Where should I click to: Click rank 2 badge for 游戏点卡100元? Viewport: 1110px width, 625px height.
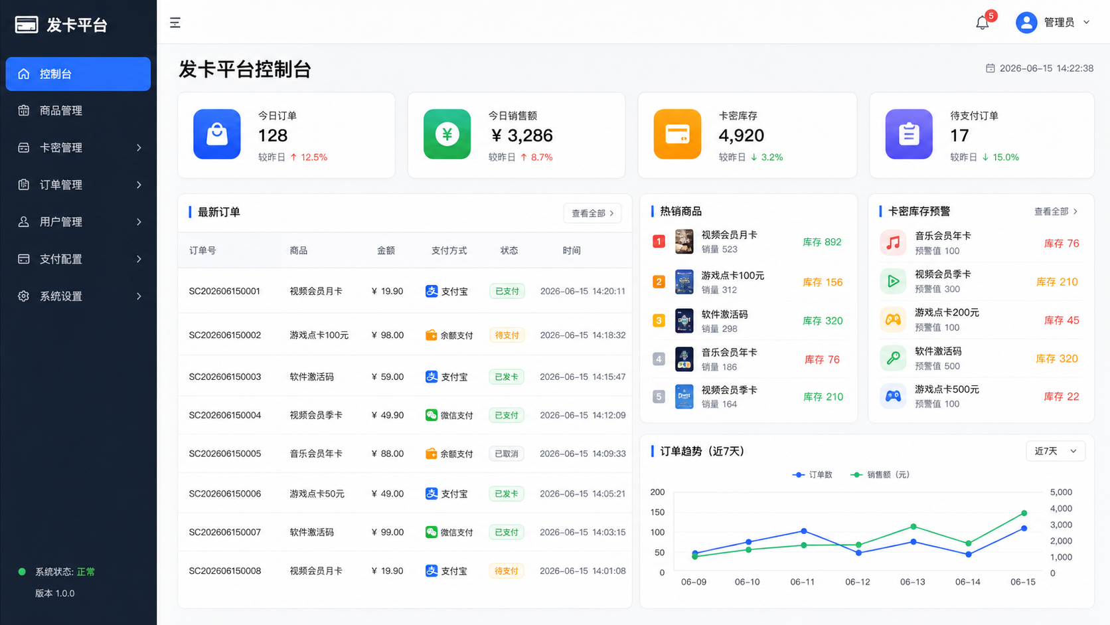point(659,282)
